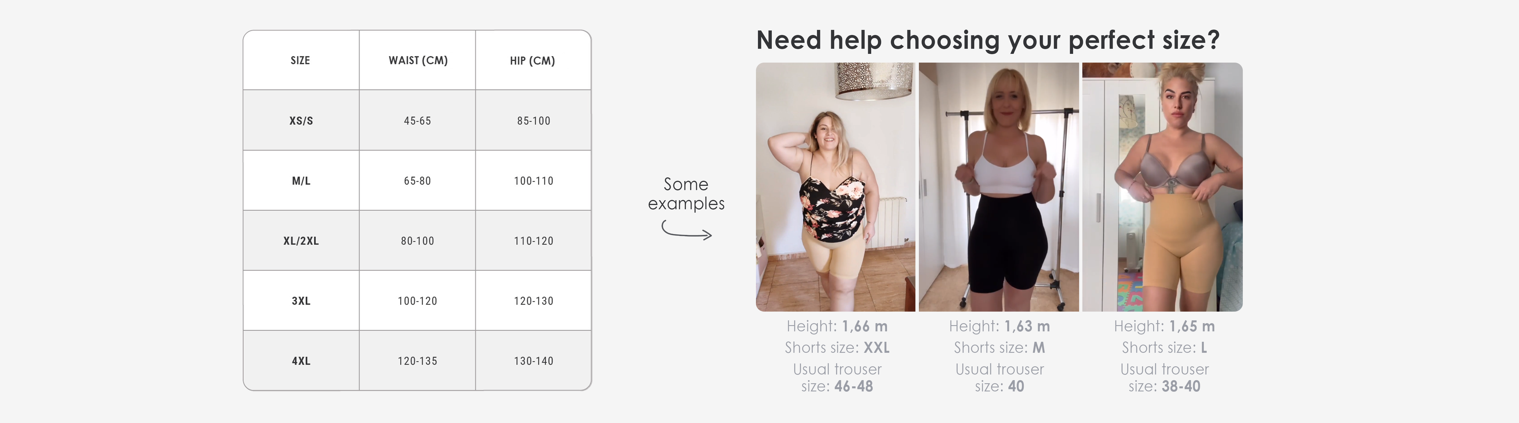
Task: Click the WAIST (CM) column header
Action: click(x=417, y=60)
